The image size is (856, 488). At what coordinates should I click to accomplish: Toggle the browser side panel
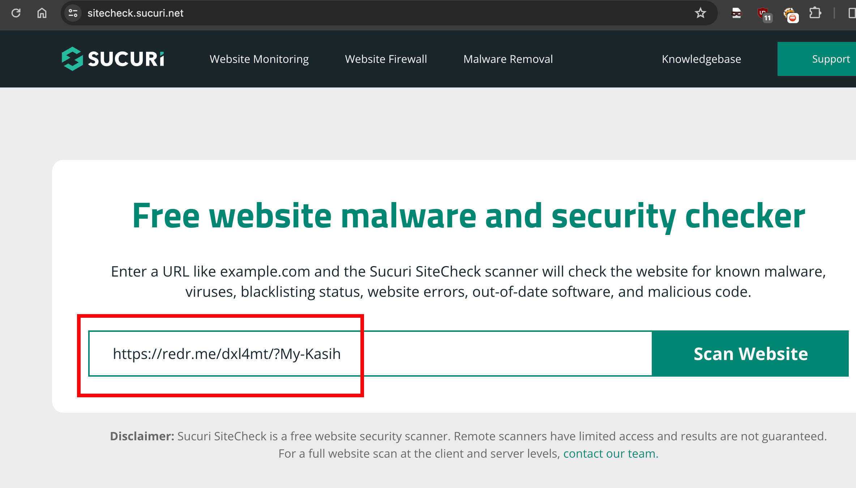click(x=852, y=13)
